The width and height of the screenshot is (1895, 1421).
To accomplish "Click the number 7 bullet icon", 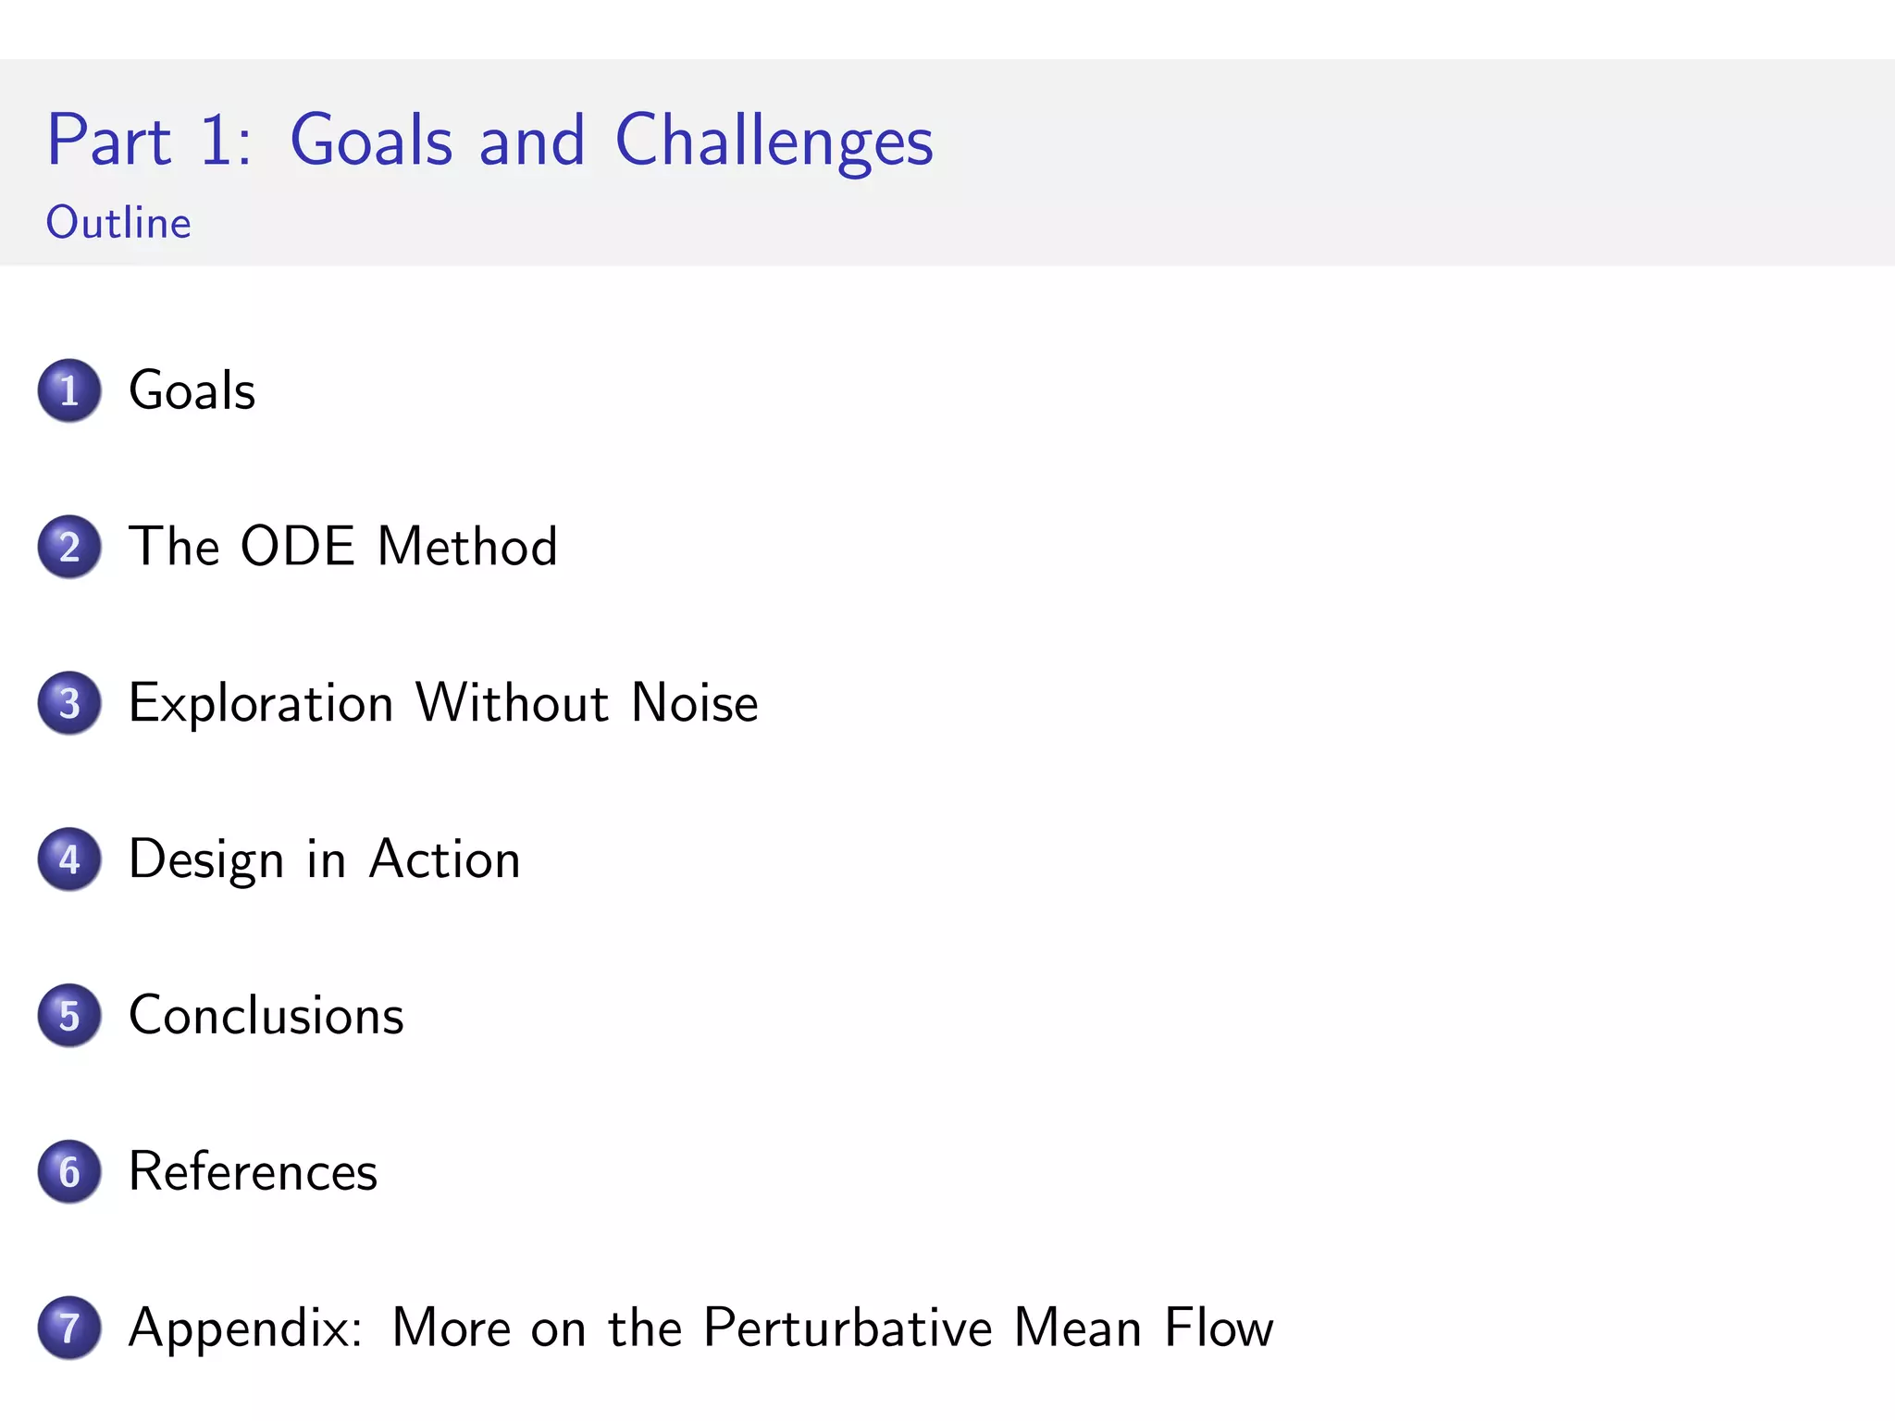I will [69, 1328].
